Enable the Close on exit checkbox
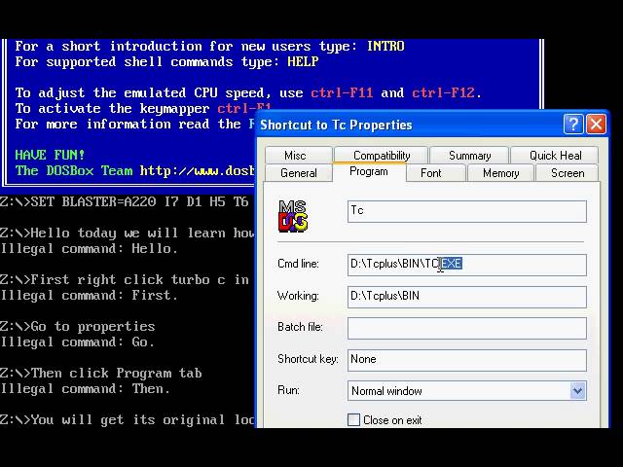Viewport: 623px width, 467px height. click(x=353, y=419)
